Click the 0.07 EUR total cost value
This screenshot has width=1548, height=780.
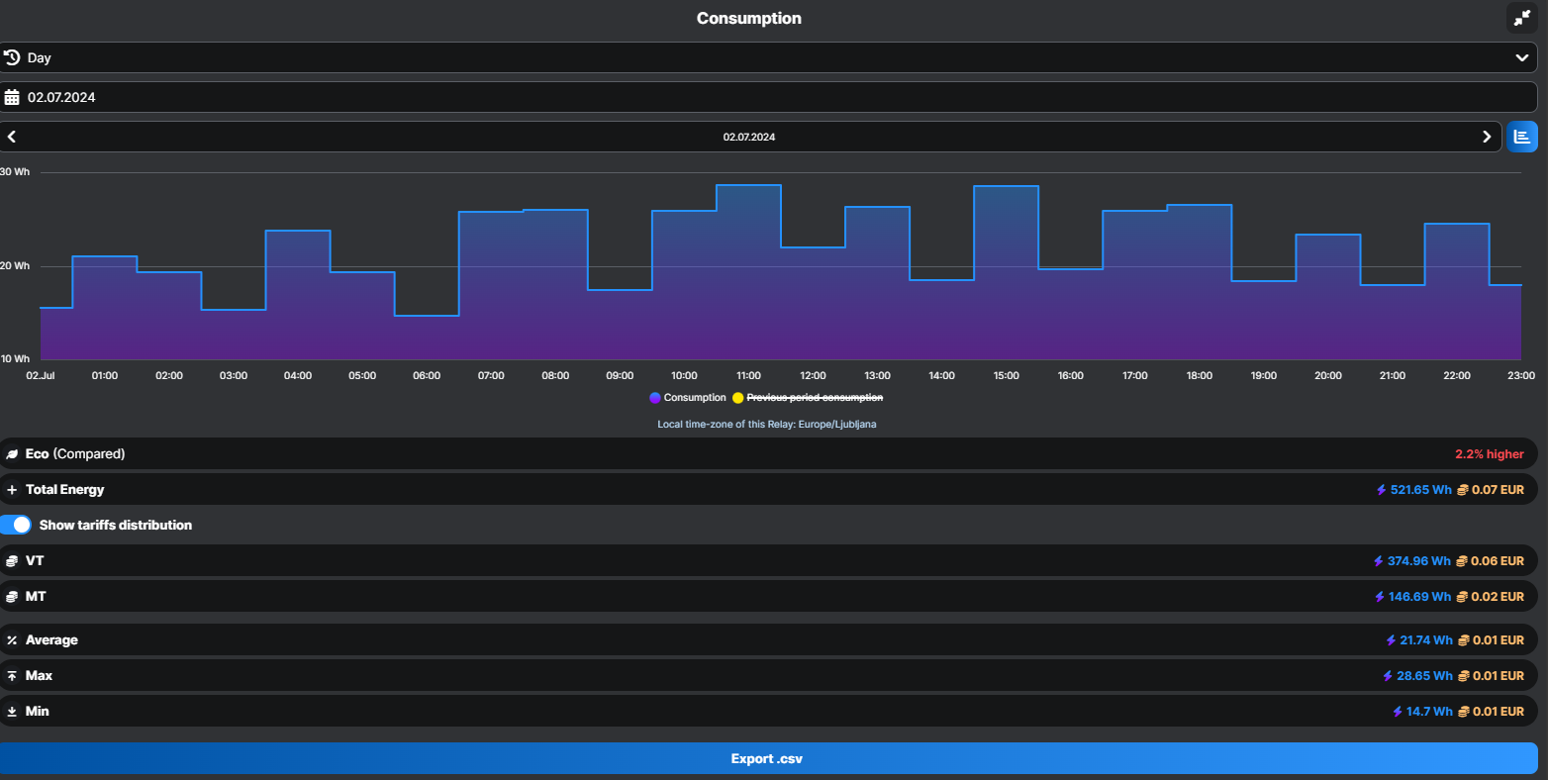[1498, 490]
